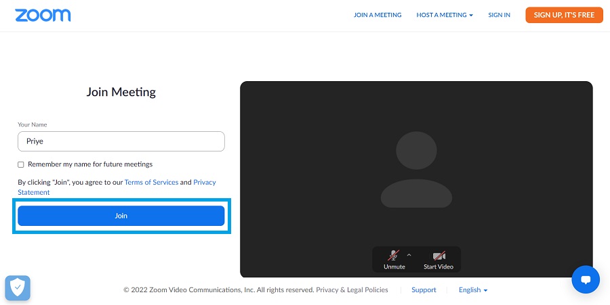Enable Remember my name for future meetings
The image size is (610, 305).
[21, 164]
